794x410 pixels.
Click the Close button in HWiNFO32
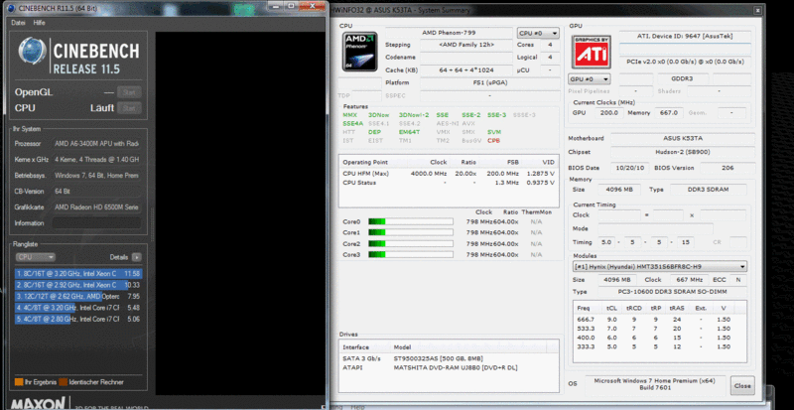742,385
